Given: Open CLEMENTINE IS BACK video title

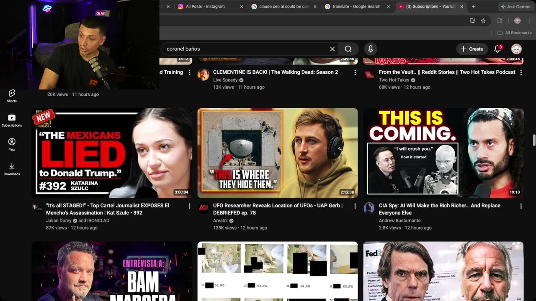Looking at the screenshot, I should pos(276,72).
